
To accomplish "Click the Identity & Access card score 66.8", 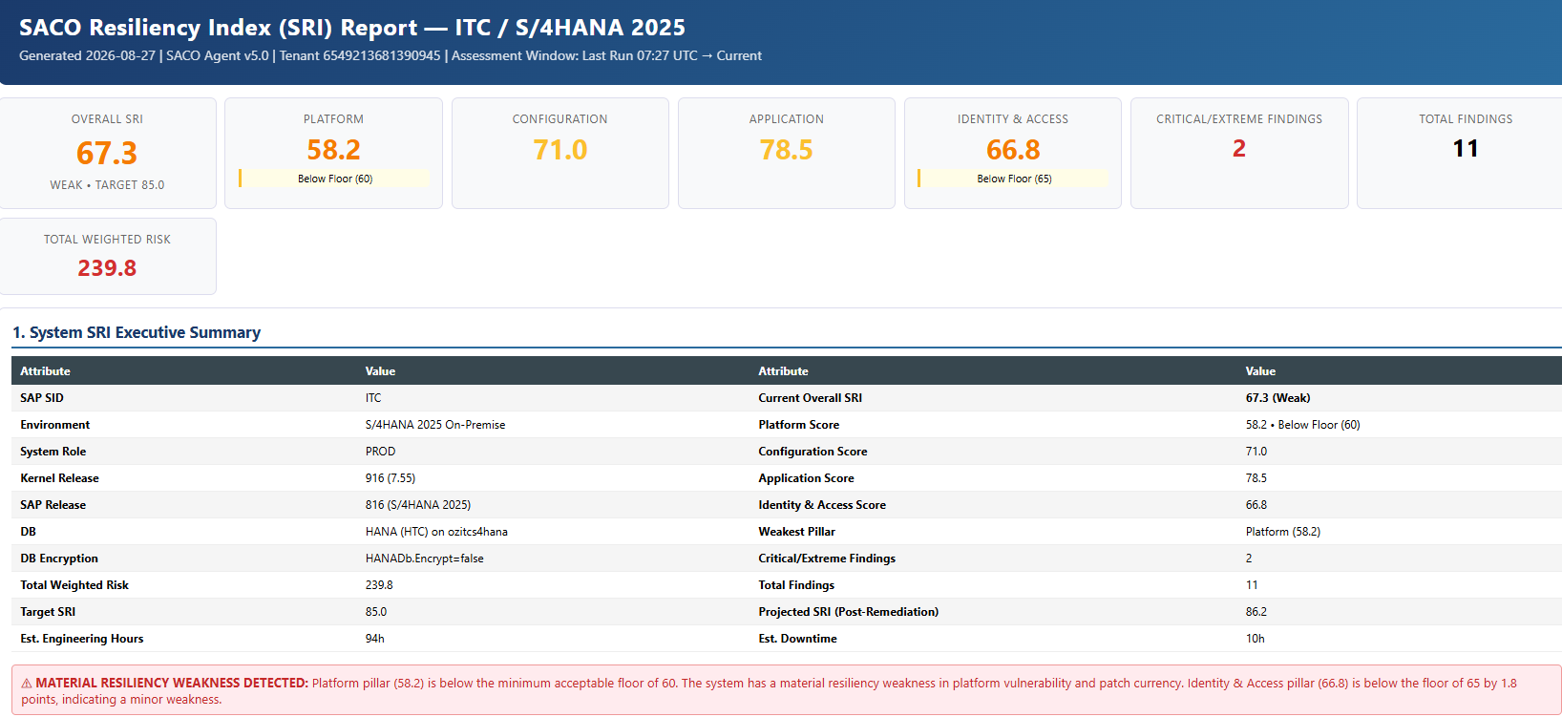I will coord(1013,150).
